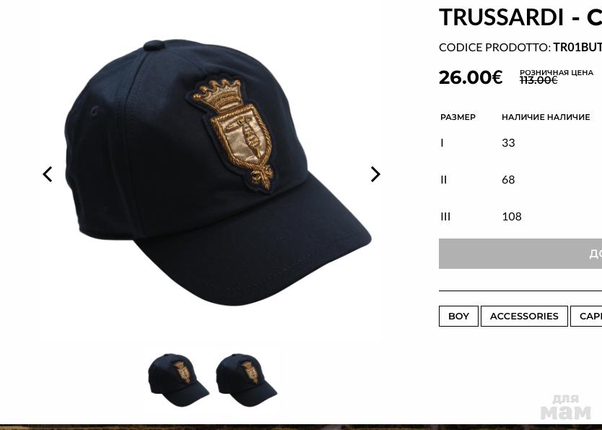The height and width of the screenshot is (430, 602).
Task: Click the РАЗМЕР column header
Action: tap(458, 117)
